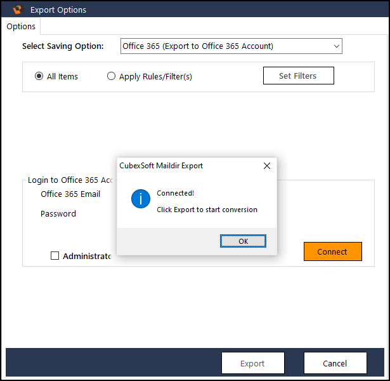390x381 pixels.
Task: Click the Set Filters button
Action: coord(299,76)
